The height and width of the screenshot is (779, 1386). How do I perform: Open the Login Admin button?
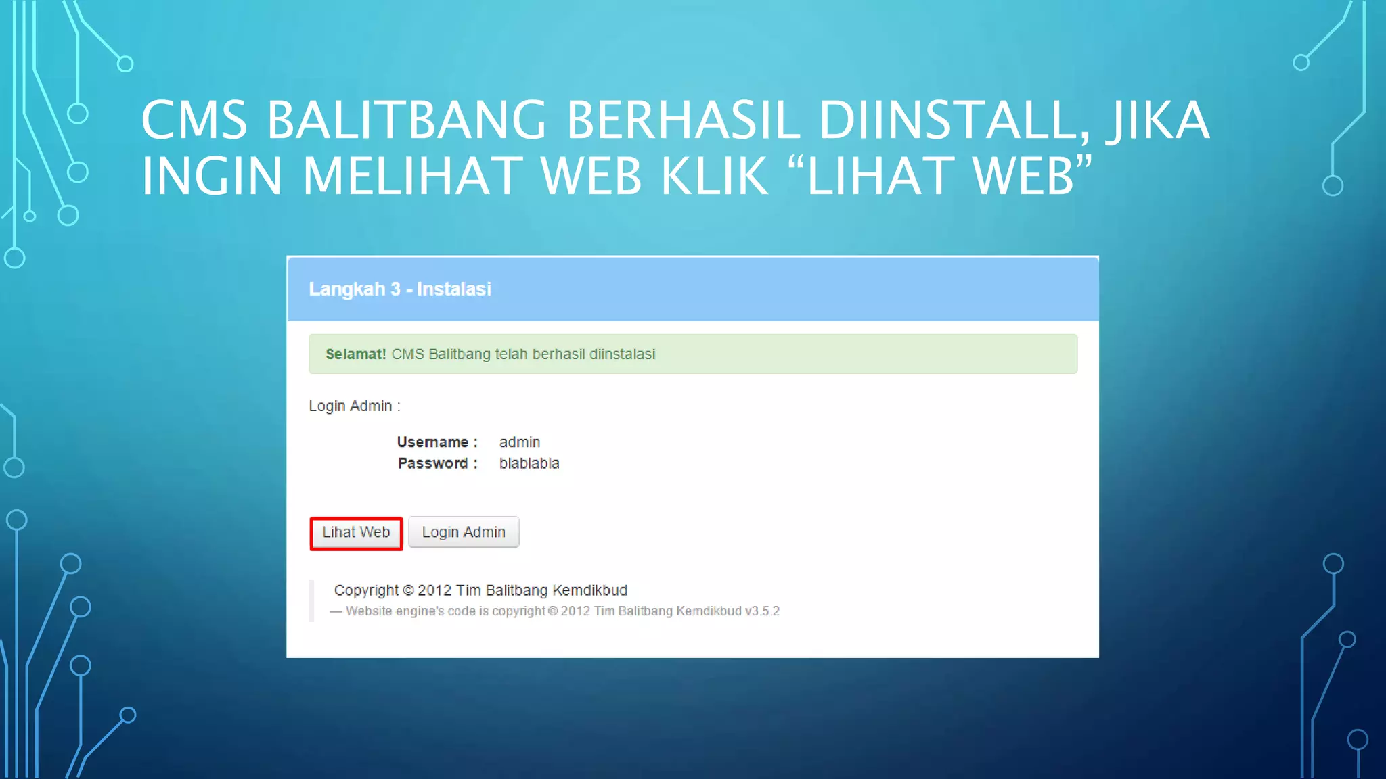tap(464, 532)
